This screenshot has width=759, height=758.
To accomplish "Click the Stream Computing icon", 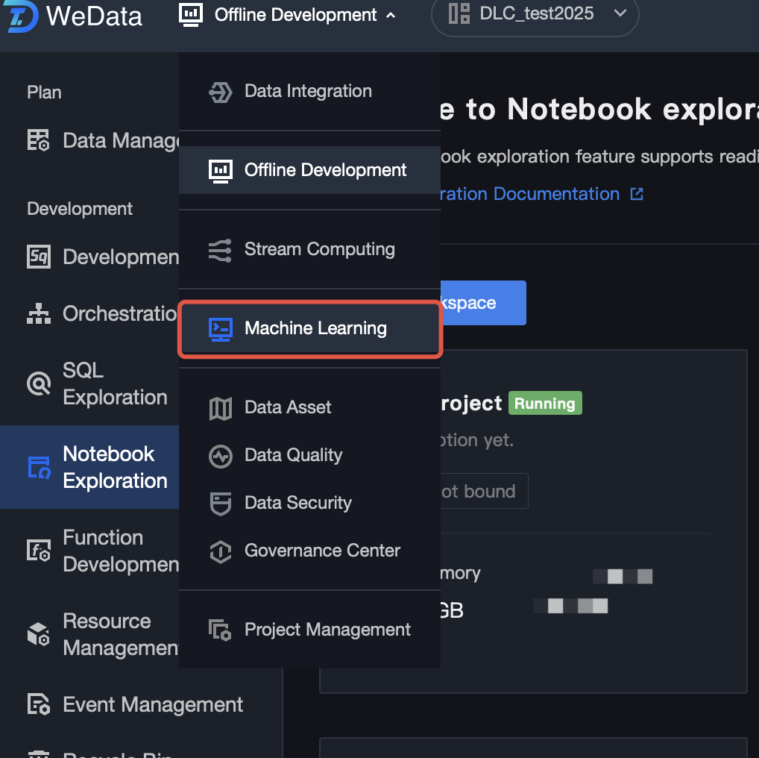I will click(221, 250).
